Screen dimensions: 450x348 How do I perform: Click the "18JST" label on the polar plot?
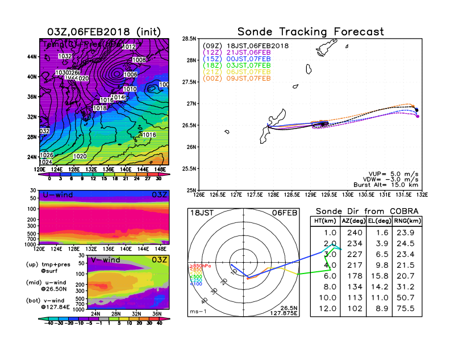(x=202, y=213)
